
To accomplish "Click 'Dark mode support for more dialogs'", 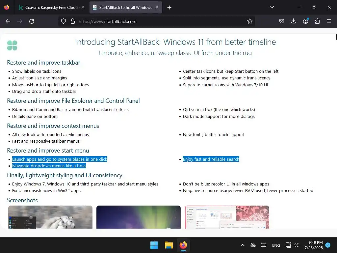I will pos(219,116).
